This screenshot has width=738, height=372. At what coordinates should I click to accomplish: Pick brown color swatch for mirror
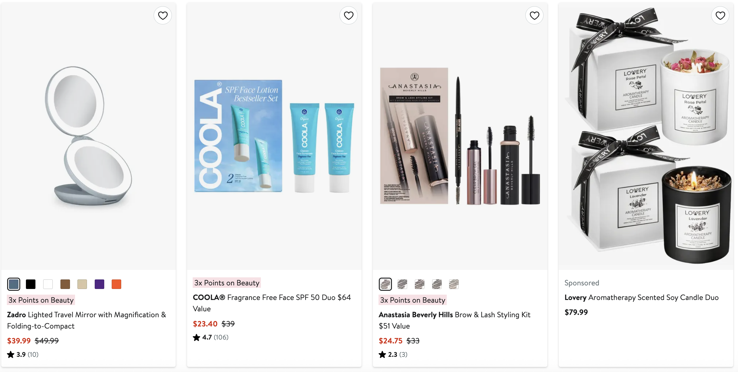(65, 284)
